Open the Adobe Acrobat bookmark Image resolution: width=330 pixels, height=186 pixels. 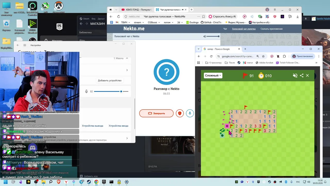point(264,63)
